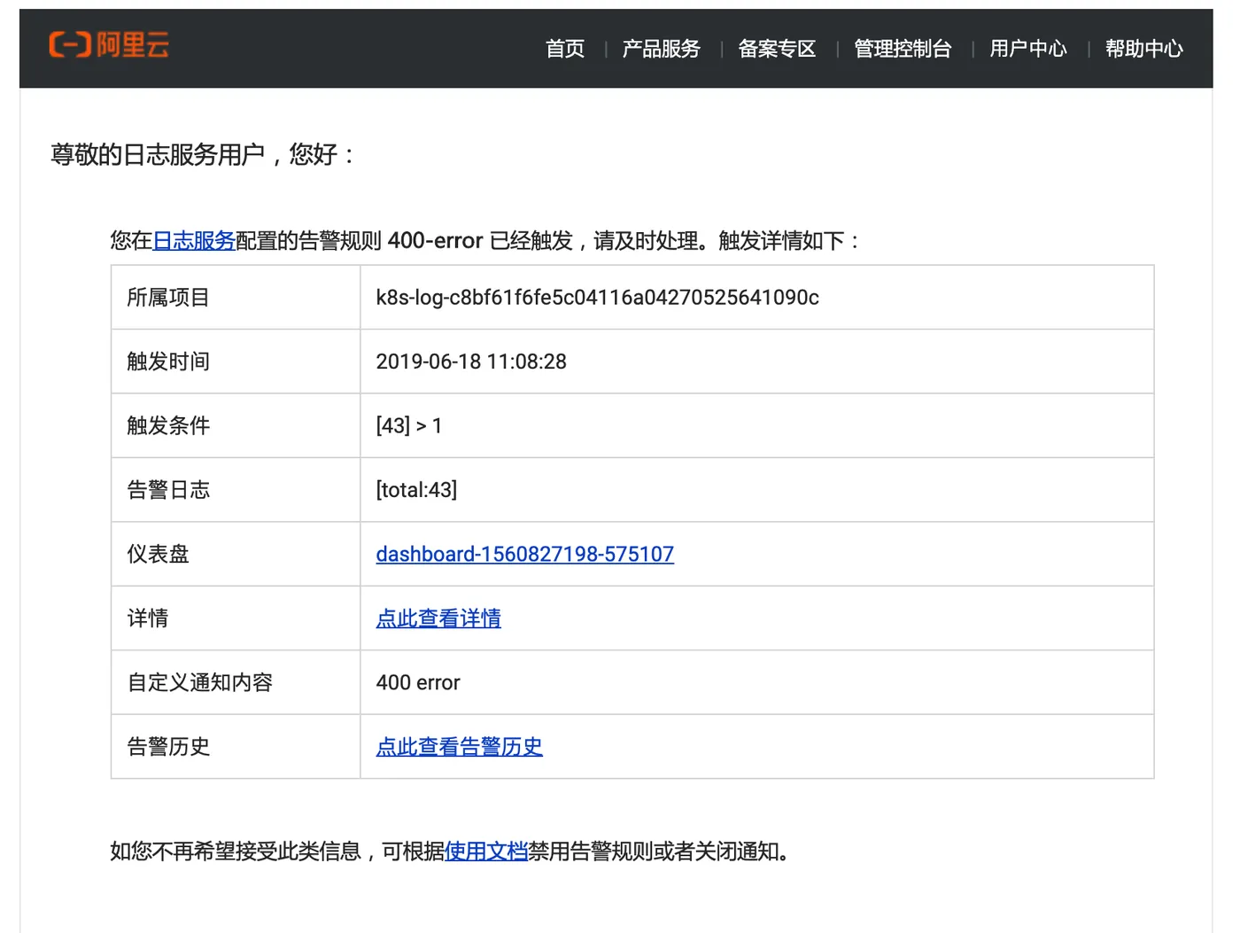Screen dimensions: 1240x933
Task: Click the 触发条件 row label
Action: (168, 426)
